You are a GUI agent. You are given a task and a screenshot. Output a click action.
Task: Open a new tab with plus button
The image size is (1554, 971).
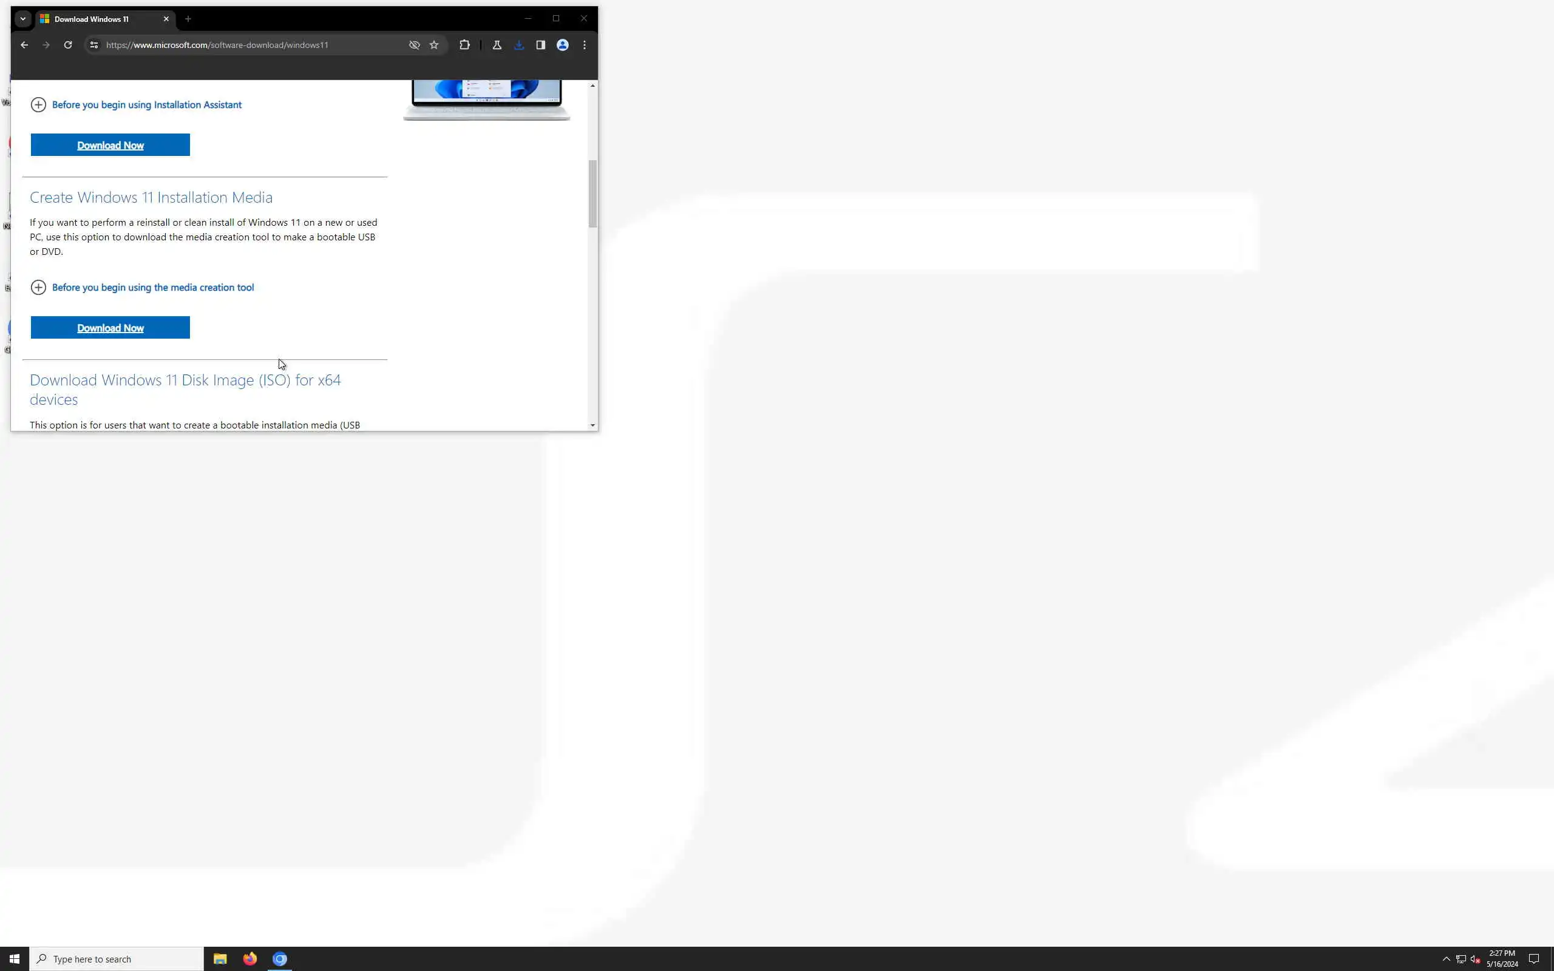[188, 19]
